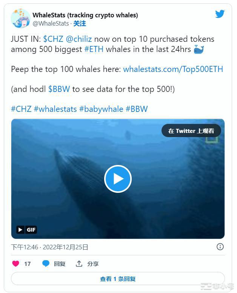Open the whalestats.com/Top500ETH link
This screenshot has height=293, width=237.
pyautogui.click(x=173, y=69)
